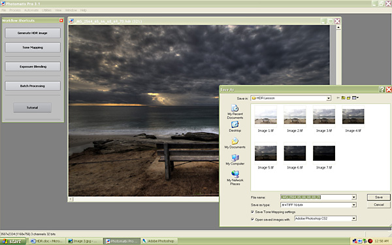Select My Computer in places bar

point(235,160)
